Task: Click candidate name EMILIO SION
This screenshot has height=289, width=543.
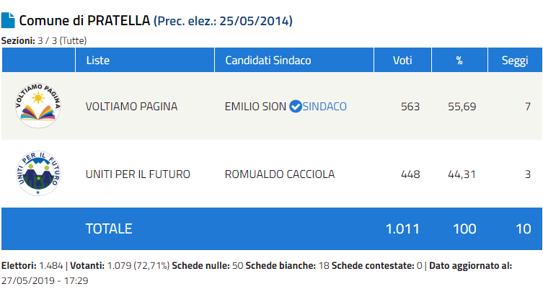Action: pos(255,107)
